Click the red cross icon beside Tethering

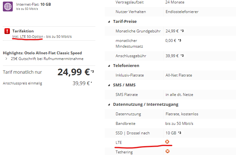[x=168, y=152]
